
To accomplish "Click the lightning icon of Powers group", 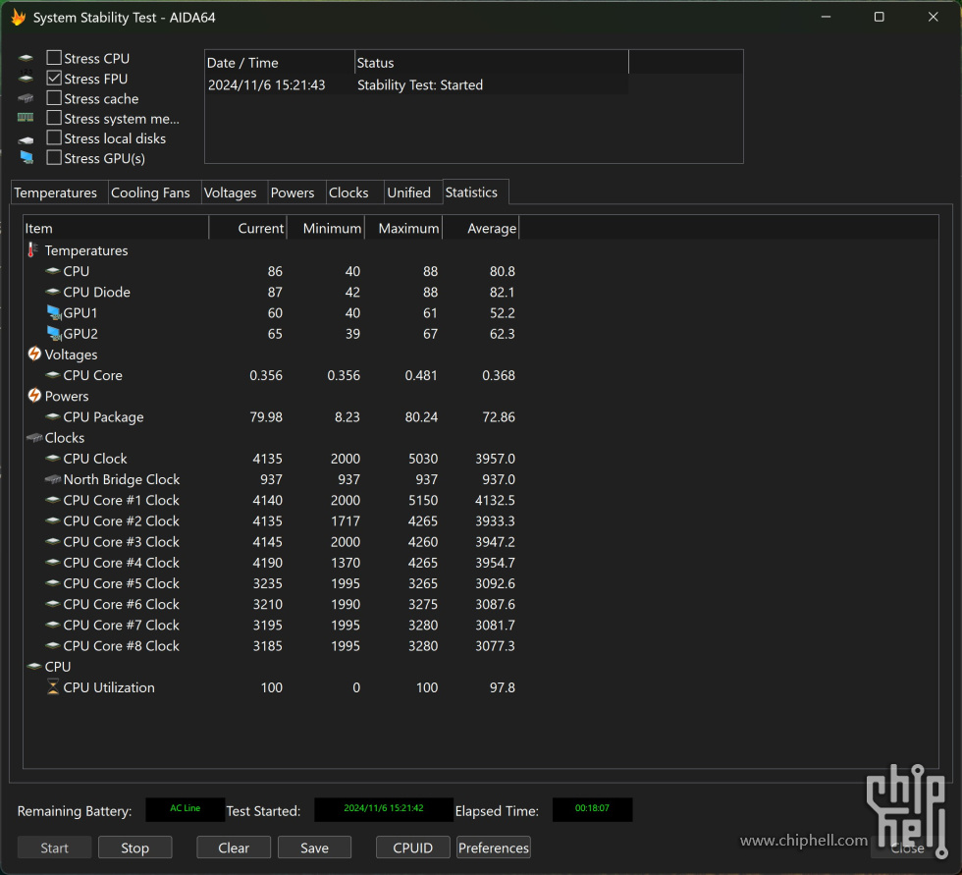I will [34, 396].
